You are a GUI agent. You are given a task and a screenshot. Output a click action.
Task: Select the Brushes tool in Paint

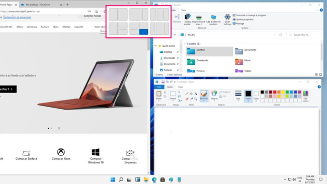click(x=204, y=96)
